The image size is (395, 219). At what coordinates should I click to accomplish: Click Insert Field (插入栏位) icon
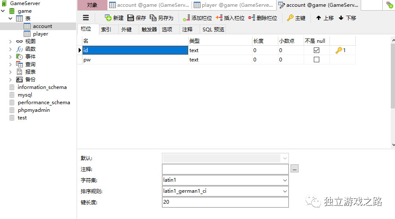(x=219, y=18)
